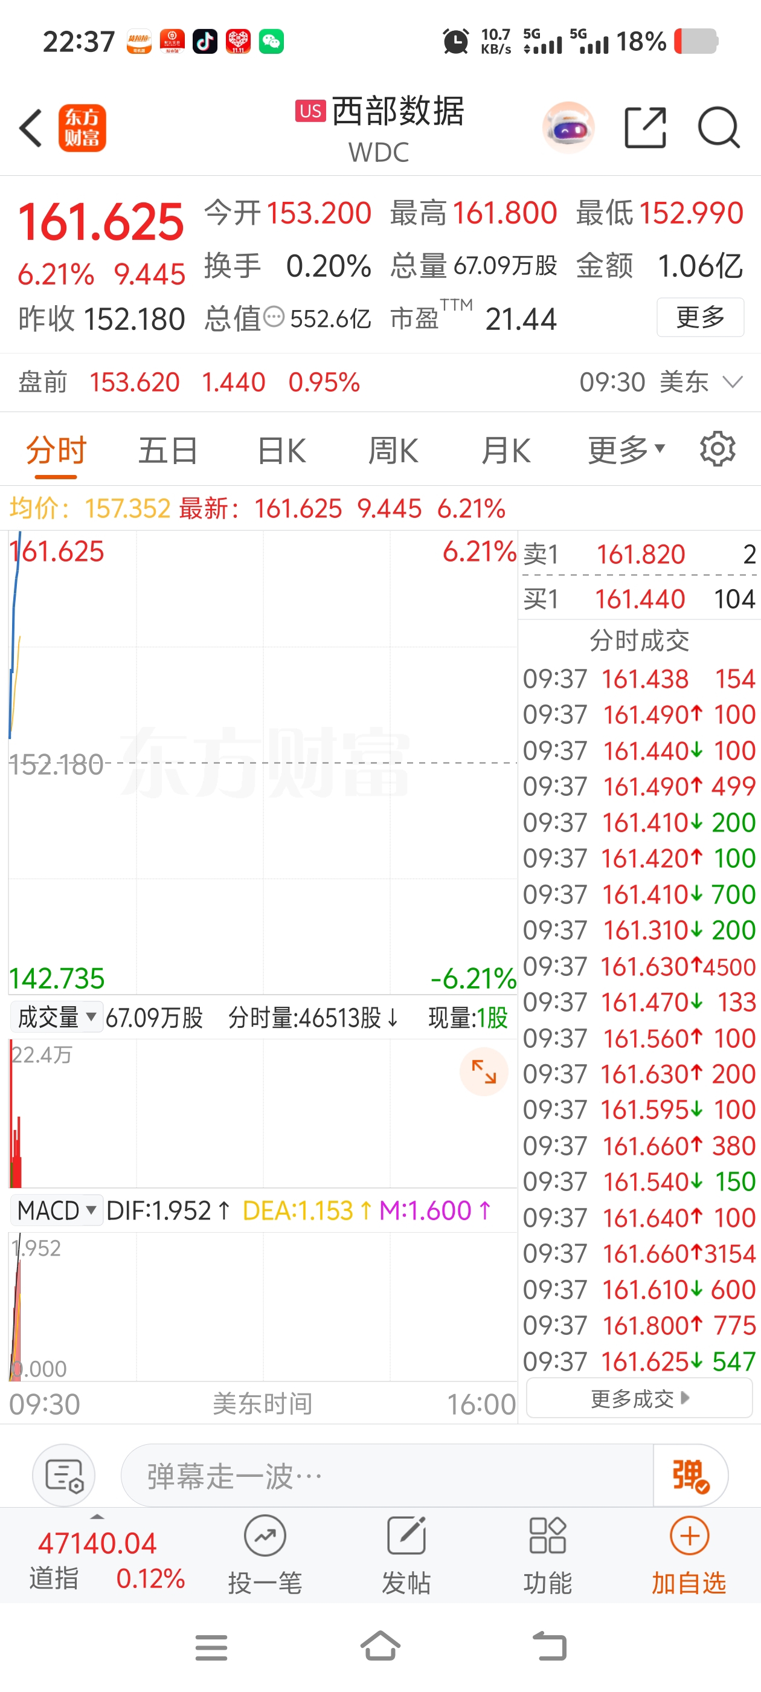
Task: Tap the 西部数据 WDC title
Action: point(379,129)
